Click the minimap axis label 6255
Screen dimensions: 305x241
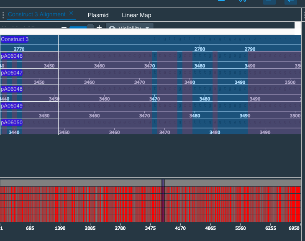271,228
